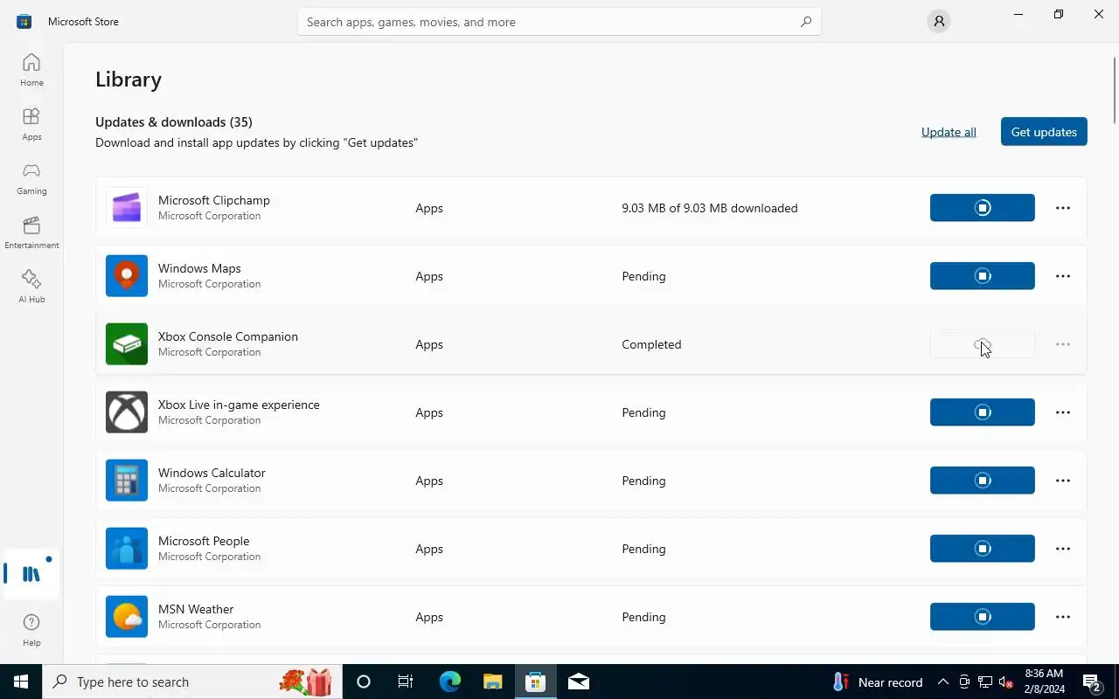Go to Apps section in sidebar

(x=31, y=124)
